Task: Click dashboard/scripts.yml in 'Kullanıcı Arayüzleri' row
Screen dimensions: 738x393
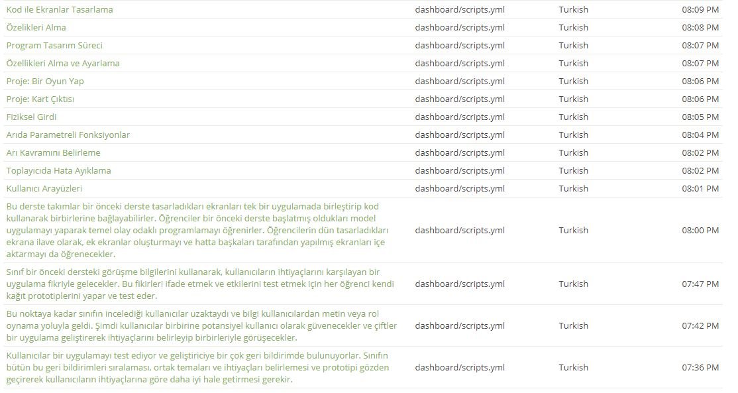Action: 460,188
